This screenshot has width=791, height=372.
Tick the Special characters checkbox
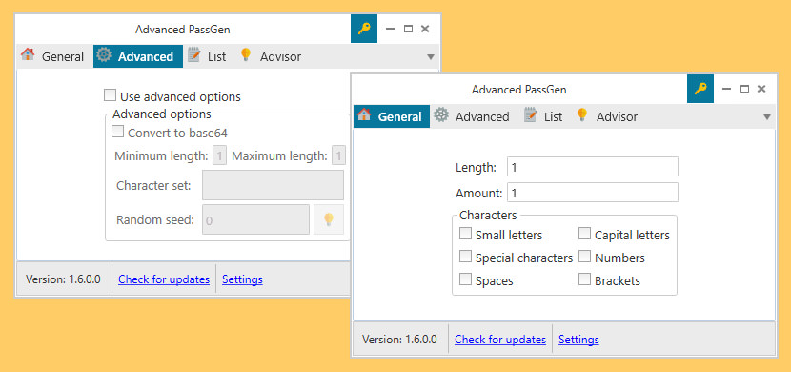[465, 257]
